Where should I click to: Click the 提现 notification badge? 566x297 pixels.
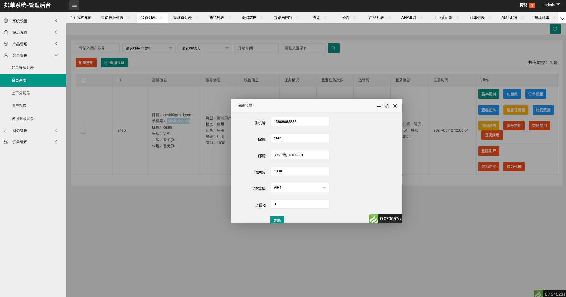(x=532, y=5)
